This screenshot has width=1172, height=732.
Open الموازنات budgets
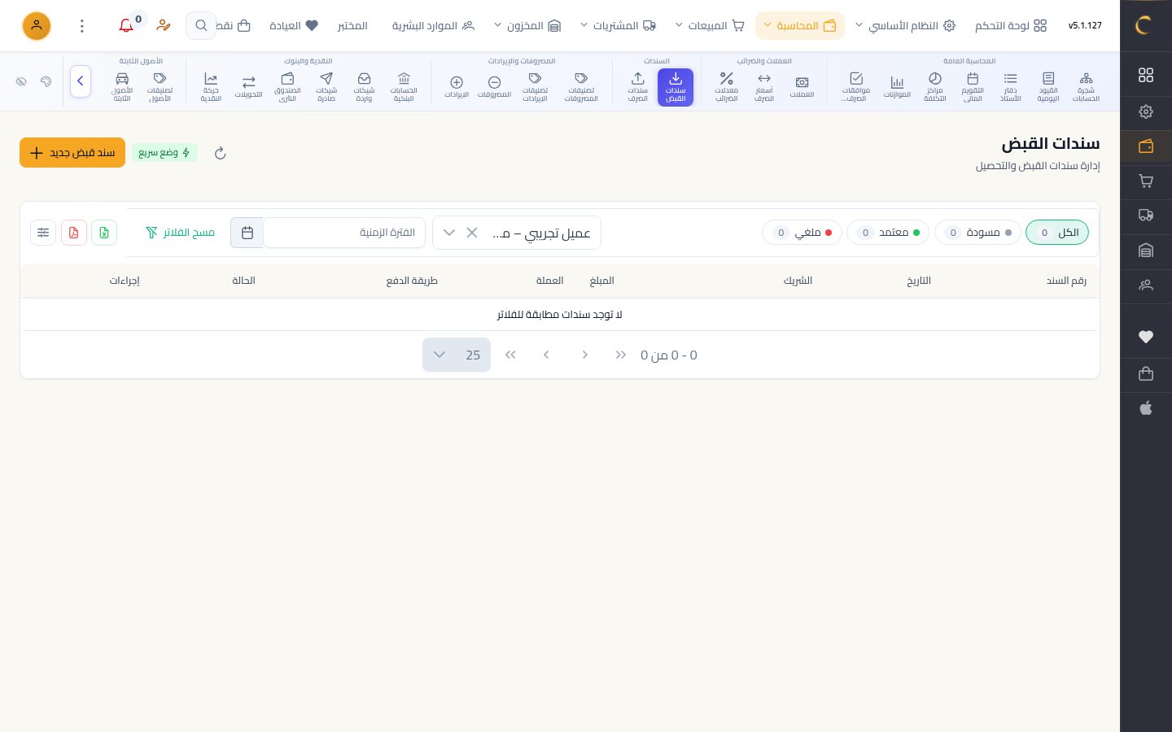pos(897,87)
